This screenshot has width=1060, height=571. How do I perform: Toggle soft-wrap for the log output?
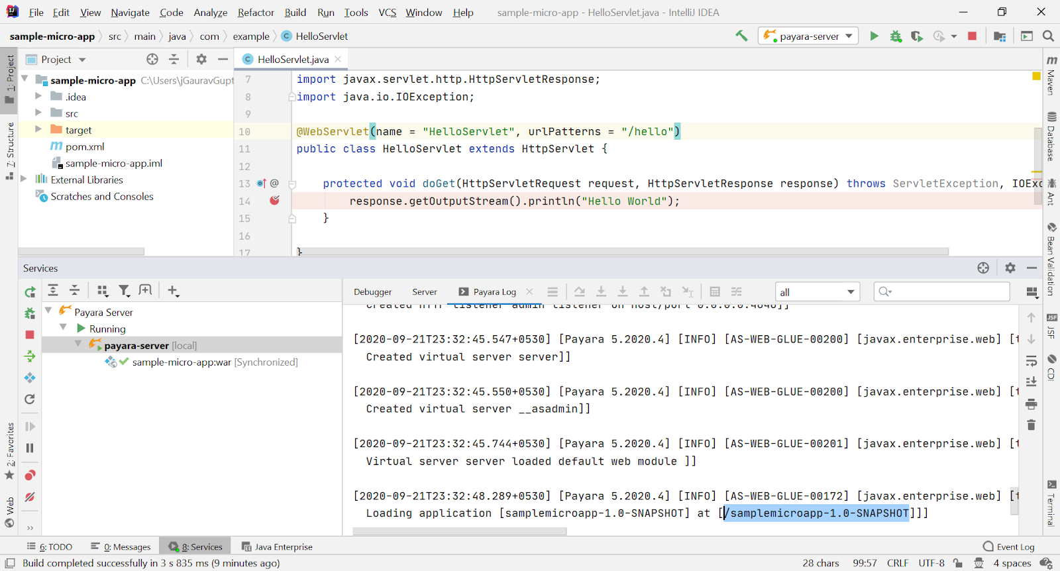[x=1031, y=361]
